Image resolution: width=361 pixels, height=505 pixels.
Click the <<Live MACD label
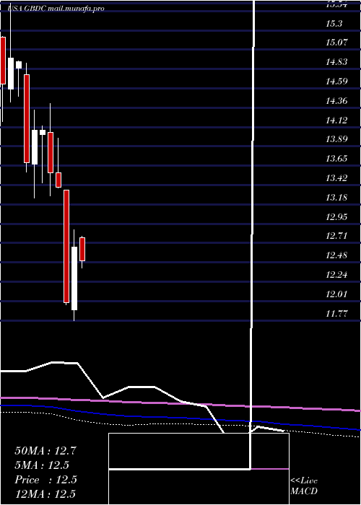[304, 486]
